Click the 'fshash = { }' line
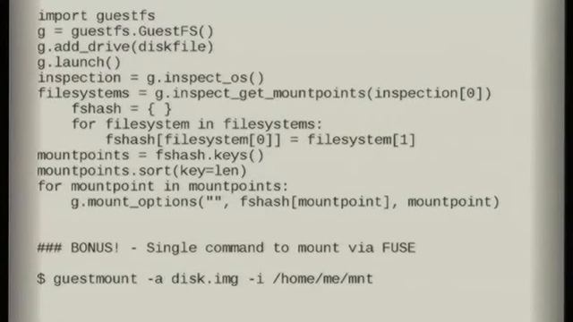Viewport: 573px width, 322px height. pyautogui.click(x=122, y=109)
